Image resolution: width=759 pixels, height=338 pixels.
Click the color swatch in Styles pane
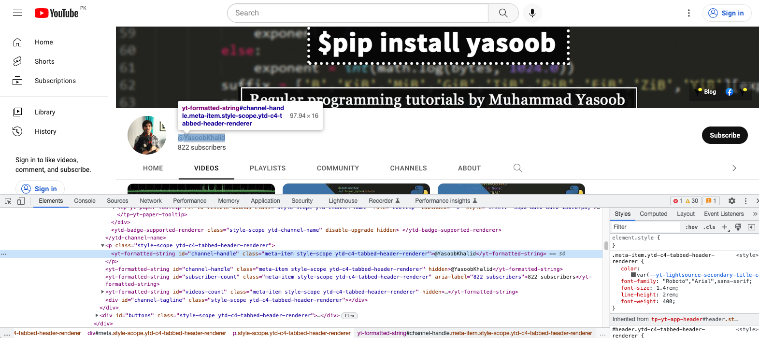[633, 275]
